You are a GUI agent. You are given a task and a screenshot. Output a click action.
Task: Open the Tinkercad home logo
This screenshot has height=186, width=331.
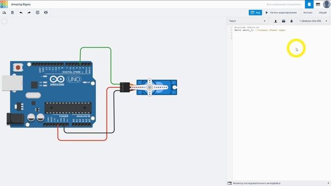4,4
